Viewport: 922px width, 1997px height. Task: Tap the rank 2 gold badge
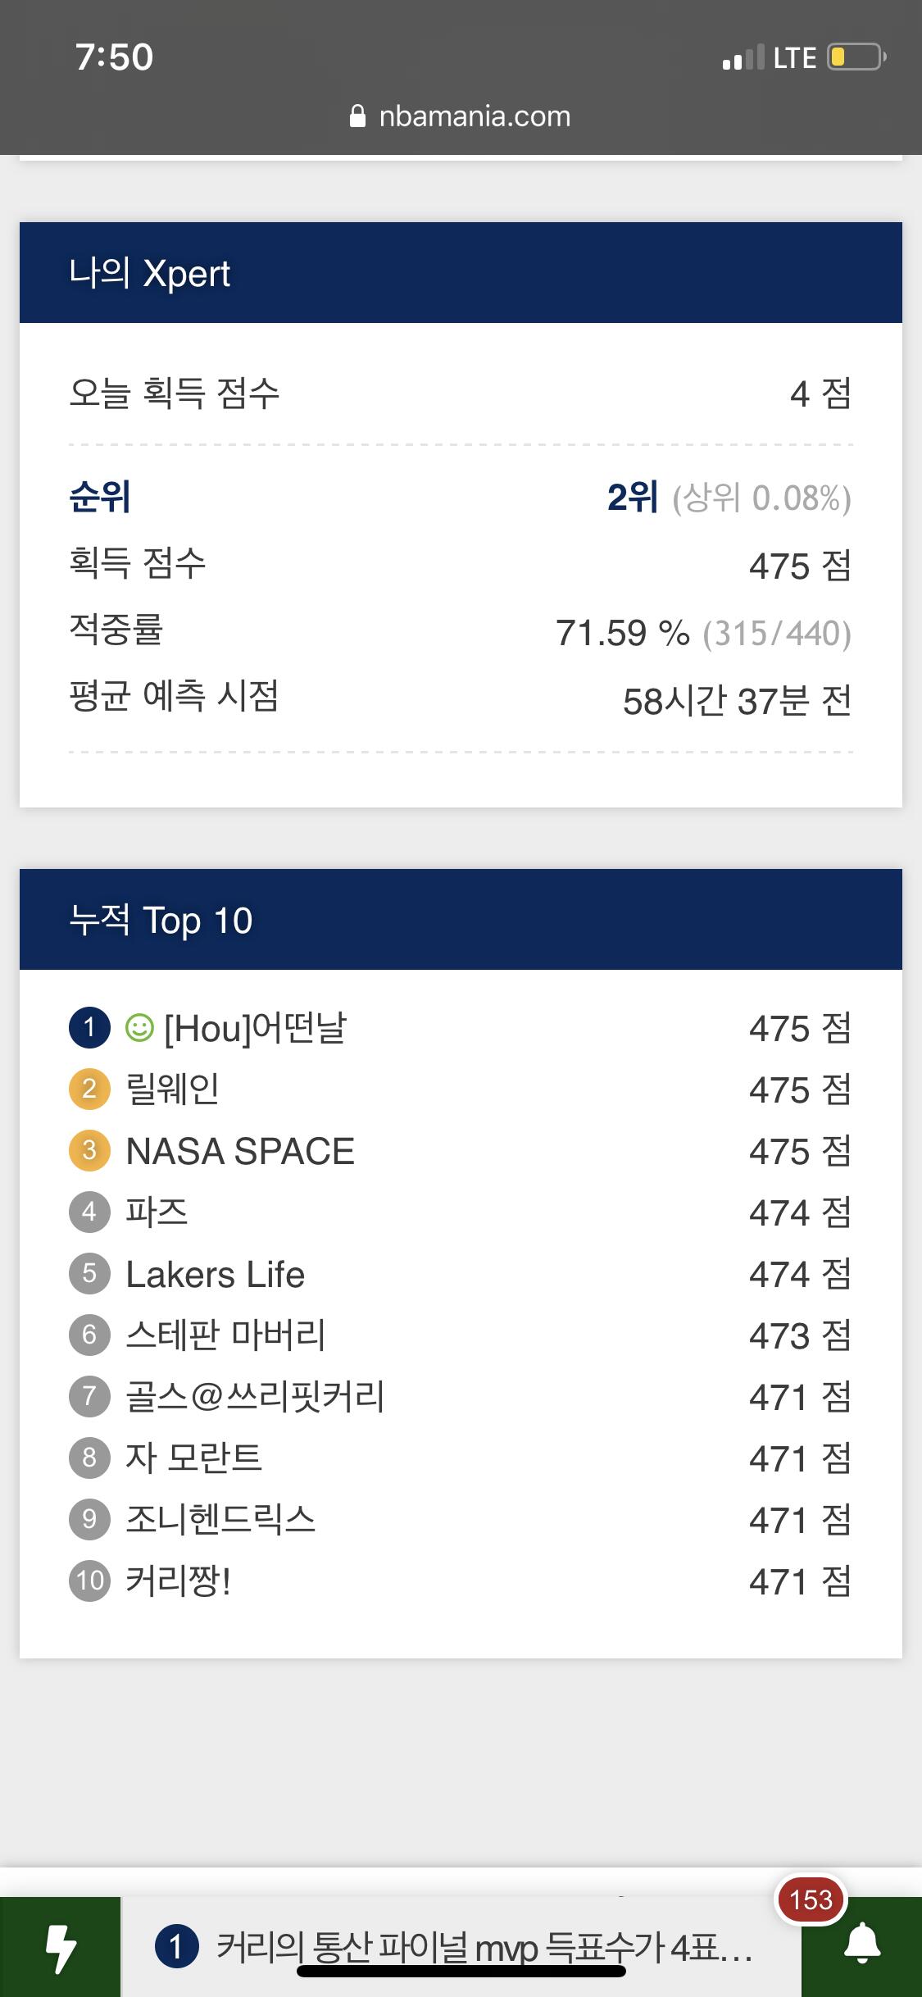point(89,1089)
